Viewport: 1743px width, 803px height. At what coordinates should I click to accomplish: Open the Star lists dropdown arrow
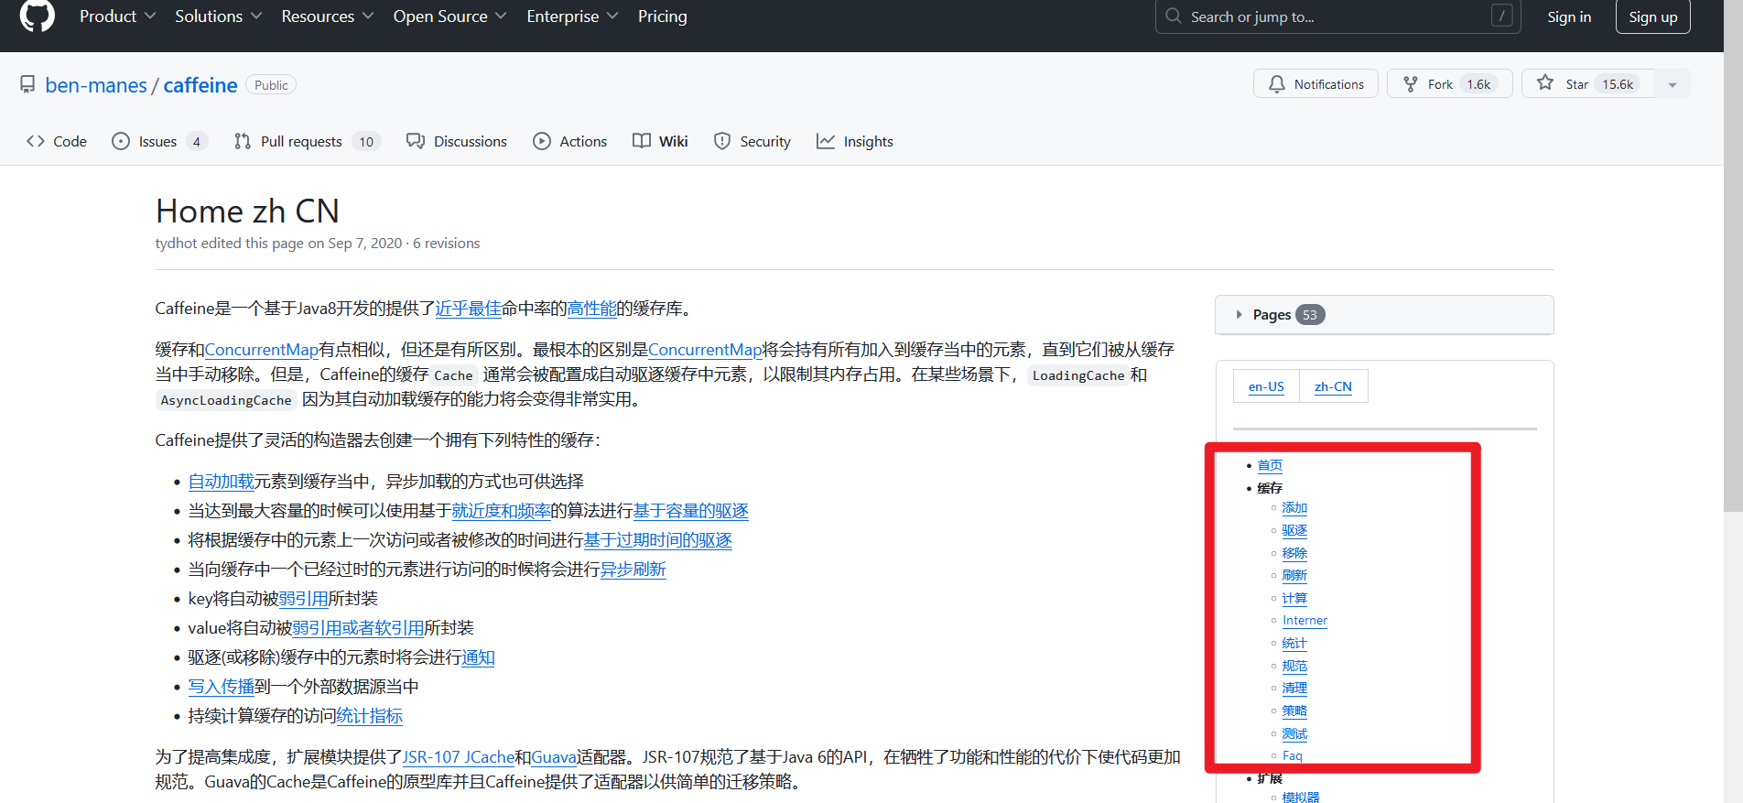pyautogui.click(x=1673, y=84)
